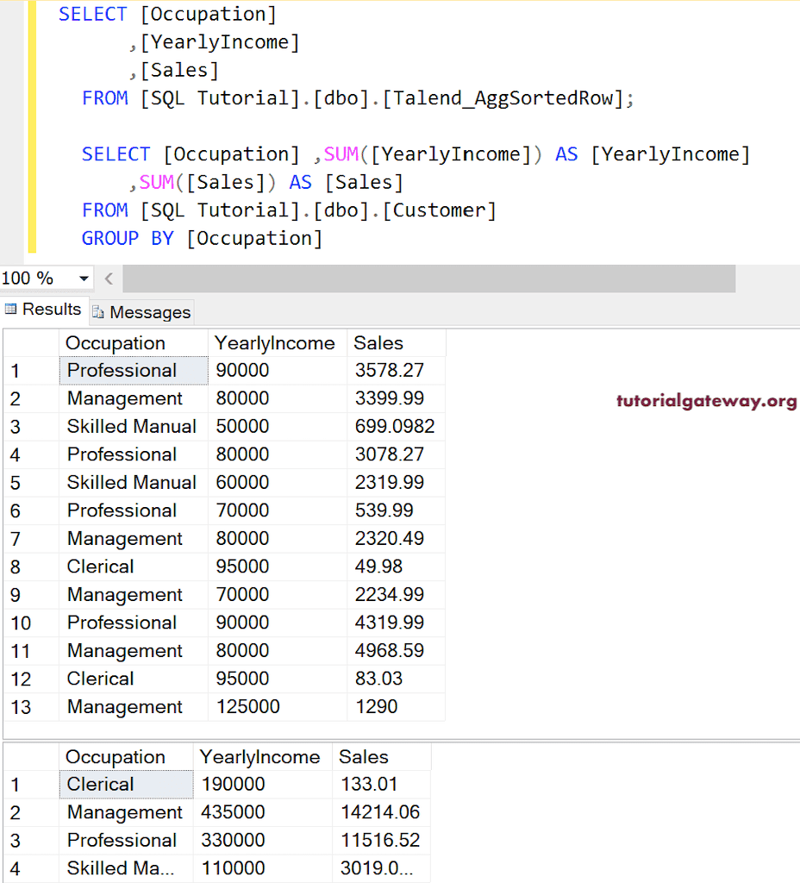The width and height of the screenshot is (800, 883).
Task: Switch to the Results tab
Action: (44, 310)
